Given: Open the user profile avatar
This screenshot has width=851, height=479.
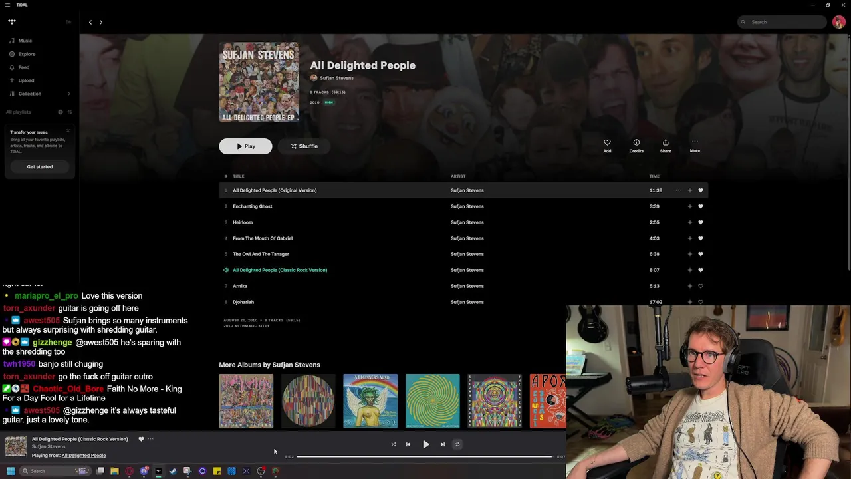Looking at the screenshot, I should pos(838,22).
